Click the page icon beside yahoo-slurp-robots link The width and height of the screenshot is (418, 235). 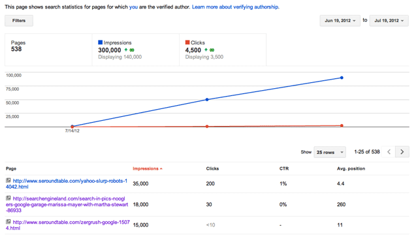tap(8, 180)
